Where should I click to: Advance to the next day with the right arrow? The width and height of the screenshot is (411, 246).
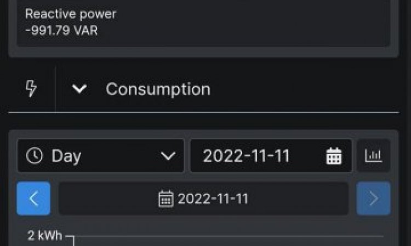(x=374, y=198)
